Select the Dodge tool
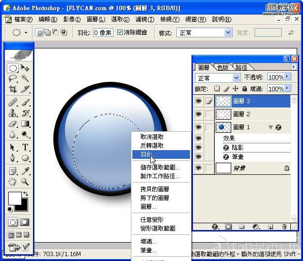303x261 pixels. point(25,134)
